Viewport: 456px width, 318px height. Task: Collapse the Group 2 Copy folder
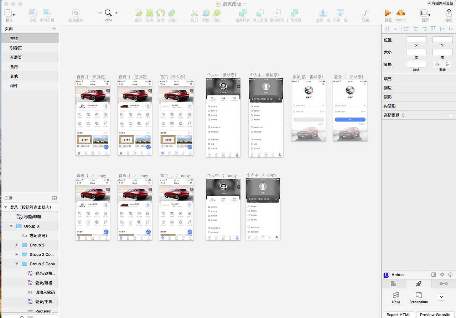pos(17,264)
